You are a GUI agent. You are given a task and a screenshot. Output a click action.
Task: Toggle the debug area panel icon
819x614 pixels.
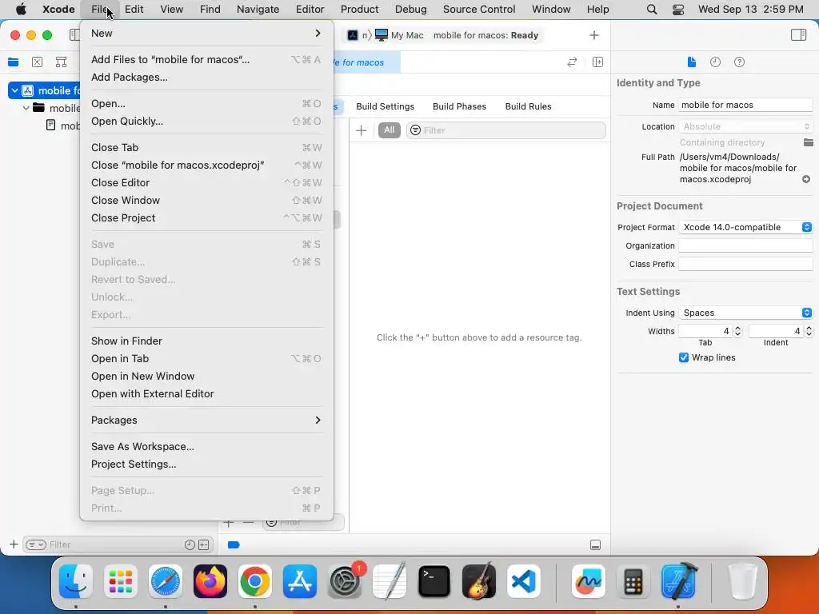[x=595, y=544]
